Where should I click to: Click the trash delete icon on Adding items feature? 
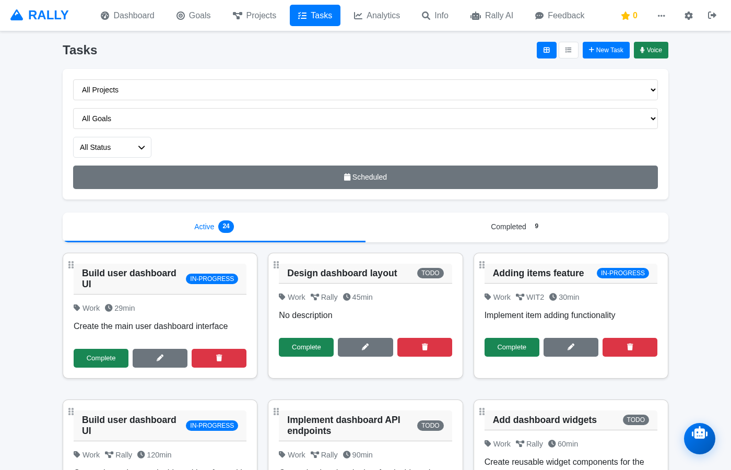[630, 347]
